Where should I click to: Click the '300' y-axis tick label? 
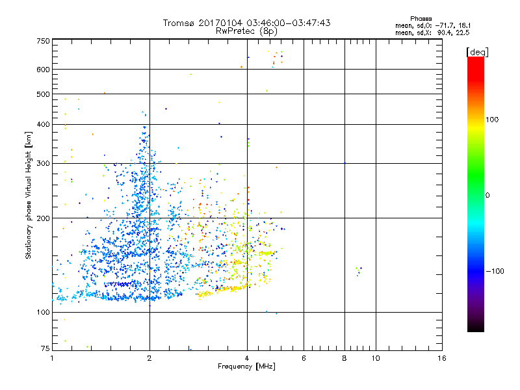pos(43,163)
